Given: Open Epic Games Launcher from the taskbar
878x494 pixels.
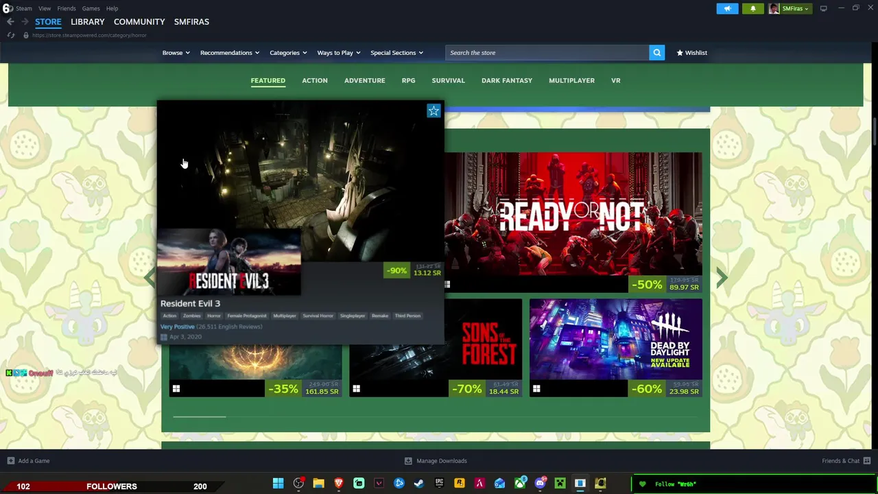Looking at the screenshot, I should pos(439,484).
